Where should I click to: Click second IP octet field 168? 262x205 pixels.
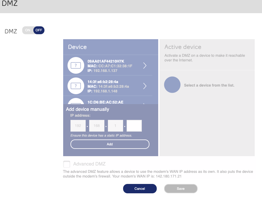tap(97, 126)
